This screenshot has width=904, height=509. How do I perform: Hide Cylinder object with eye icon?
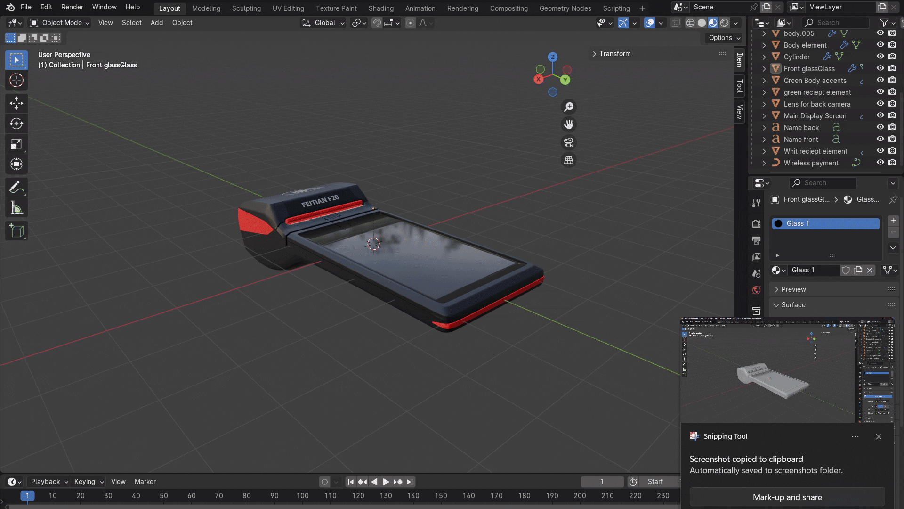[x=880, y=57]
